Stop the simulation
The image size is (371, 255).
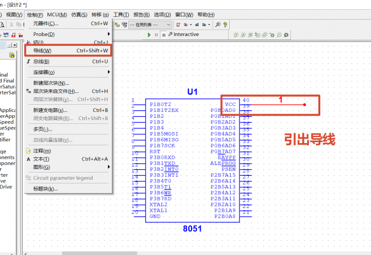coord(164,35)
